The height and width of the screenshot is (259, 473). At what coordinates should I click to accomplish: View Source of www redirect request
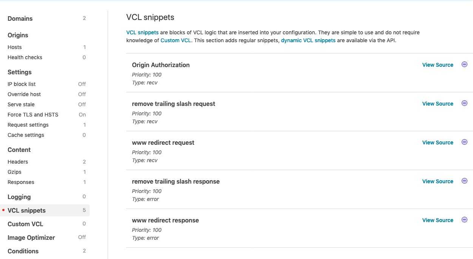pos(437,143)
